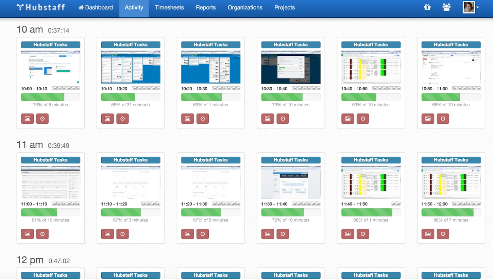The height and width of the screenshot is (279, 493).
Task: Select the image button for 11:10 - 11:20
Action: point(107,234)
